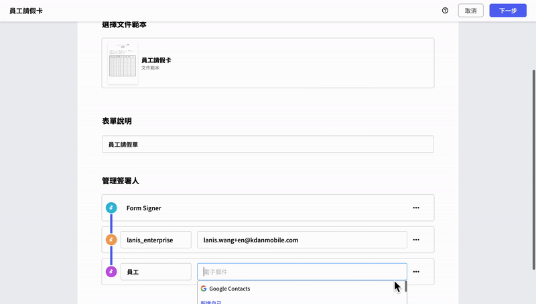Click the Form Signer row label
Screen dimensions: 536x304
tap(143, 208)
